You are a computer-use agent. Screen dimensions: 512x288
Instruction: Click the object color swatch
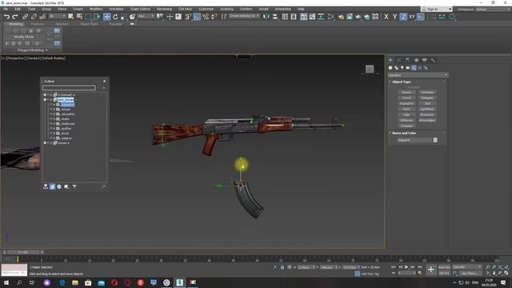[x=435, y=140]
